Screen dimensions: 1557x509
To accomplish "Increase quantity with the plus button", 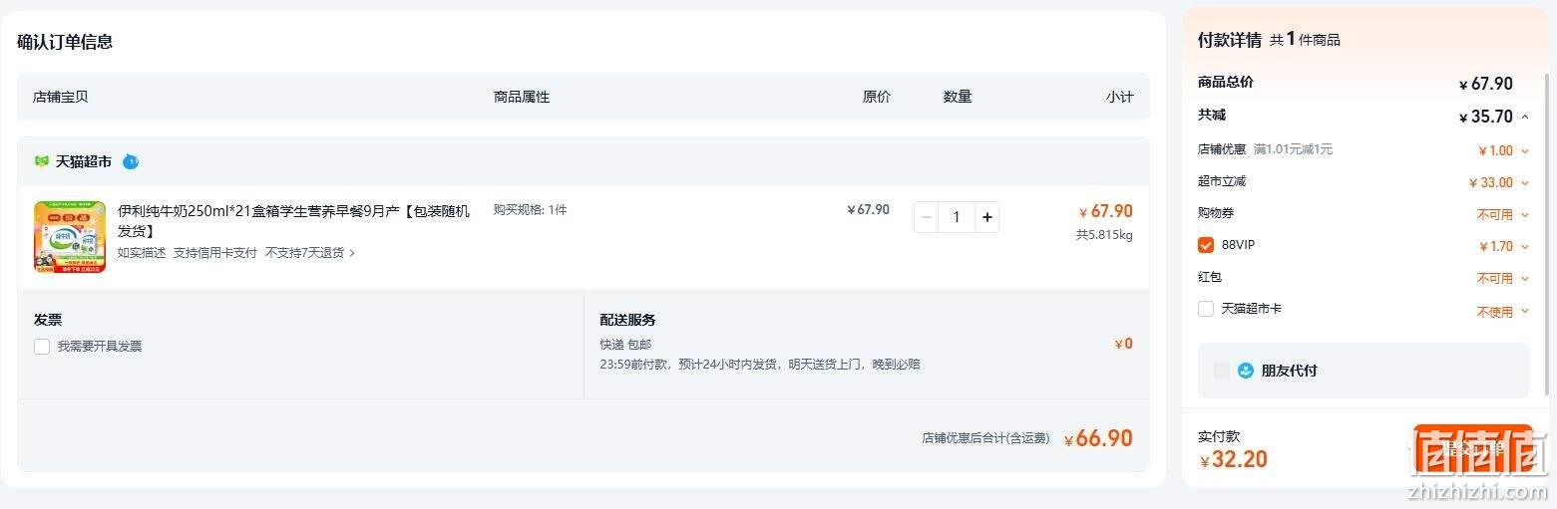I will [986, 217].
